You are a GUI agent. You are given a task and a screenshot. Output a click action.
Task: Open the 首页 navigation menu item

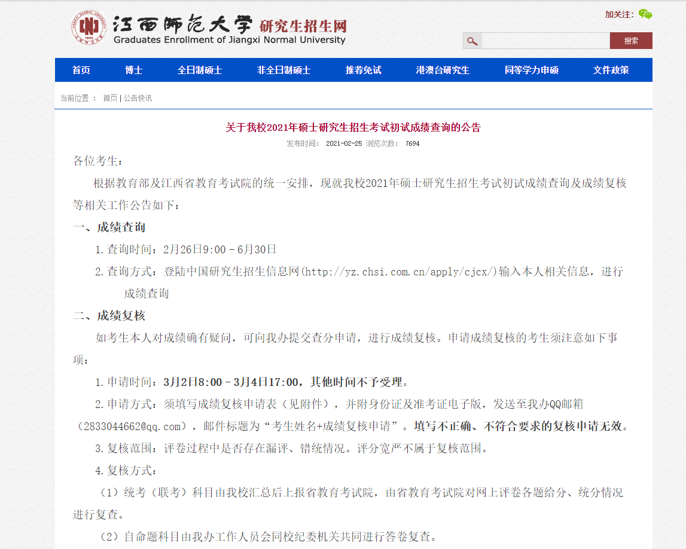click(81, 70)
